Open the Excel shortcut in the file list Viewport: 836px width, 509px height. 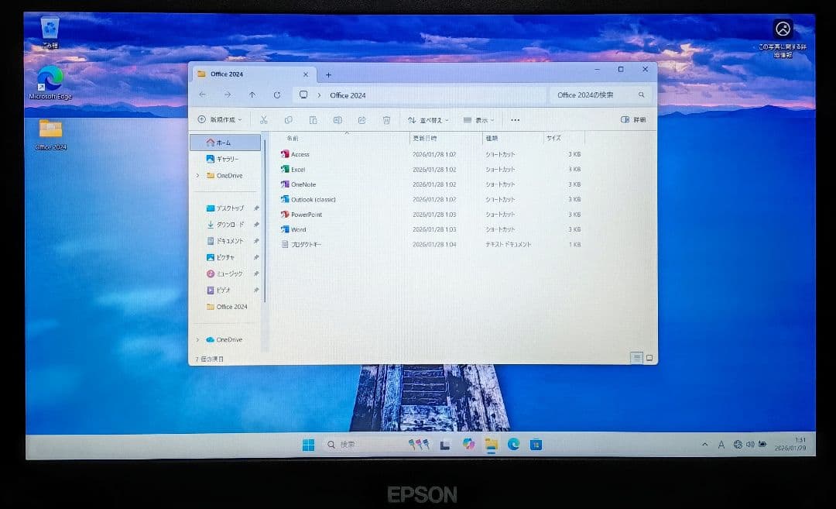(x=297, y=169)
